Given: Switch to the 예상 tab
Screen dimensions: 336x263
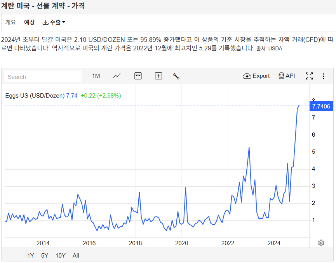Looking at the screenshot, I should [x=30, y=22].
